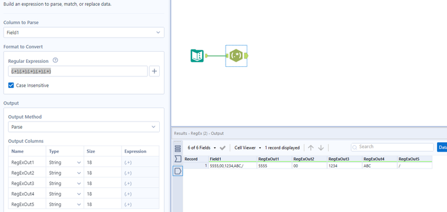This screenshot has width=447, height=212.
Task: Select record number 1 row header
Action: click(195, 166)
